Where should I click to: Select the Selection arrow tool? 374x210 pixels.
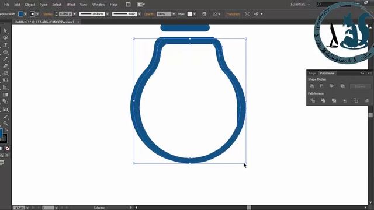(5, 30)
